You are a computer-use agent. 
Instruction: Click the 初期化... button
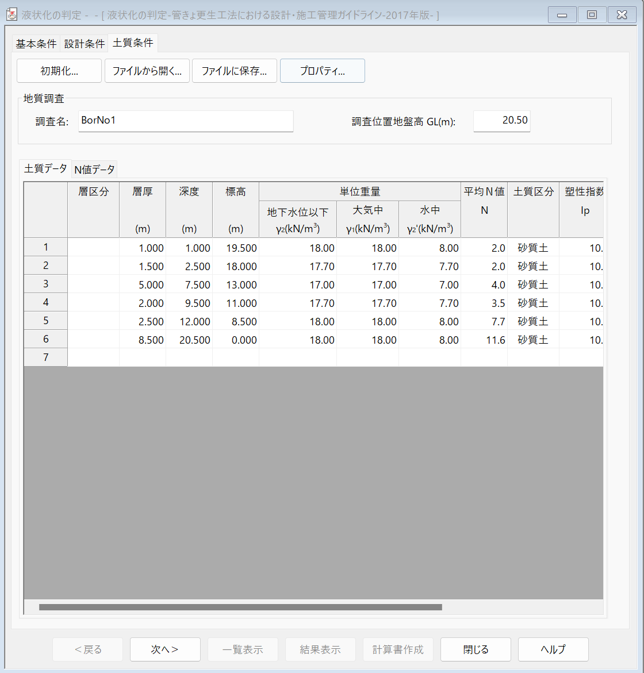point(59,71)
